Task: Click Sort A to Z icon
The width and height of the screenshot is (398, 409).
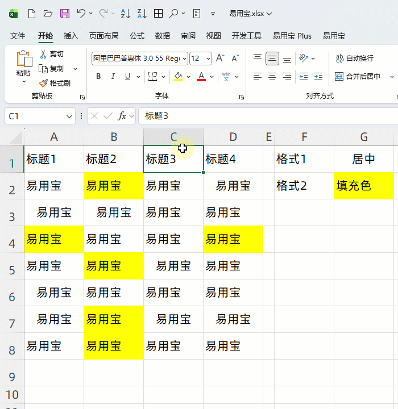Action: pyautogui.click(x=126, y=13)
